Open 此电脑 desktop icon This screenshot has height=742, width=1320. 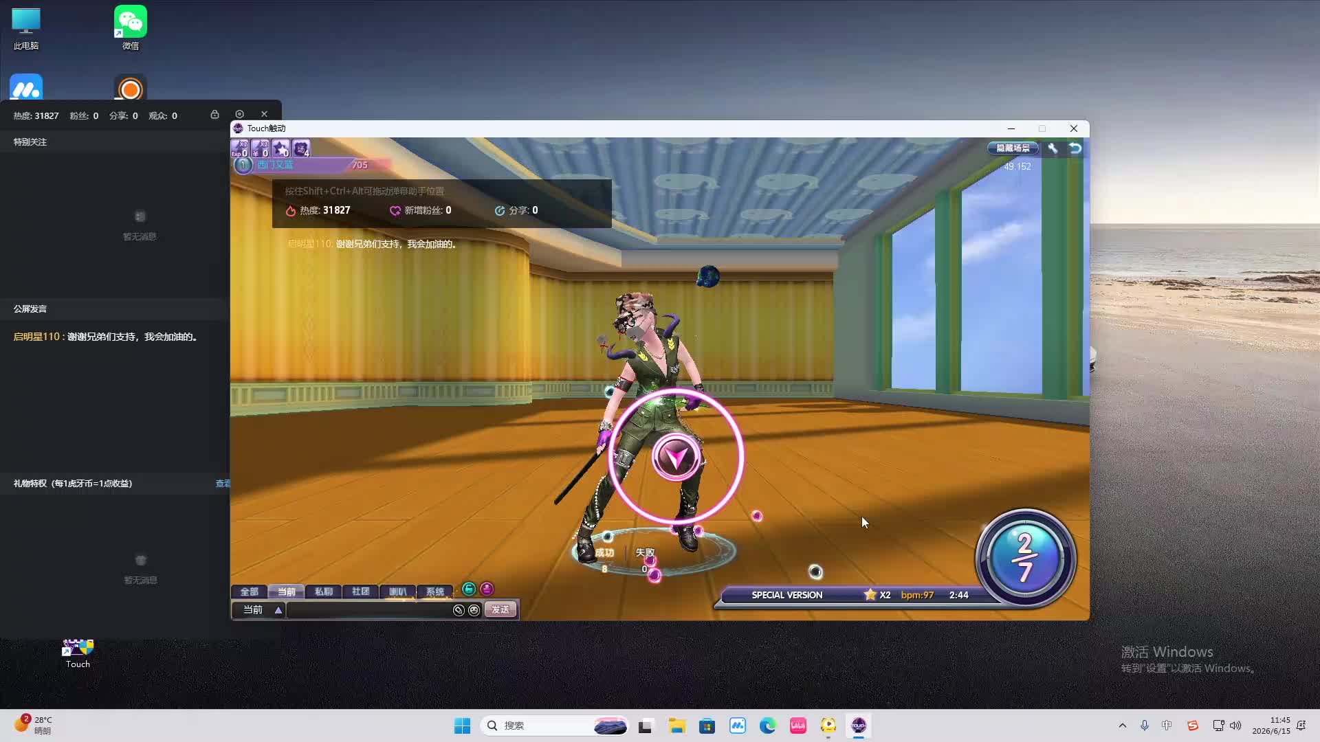(26, 29)
